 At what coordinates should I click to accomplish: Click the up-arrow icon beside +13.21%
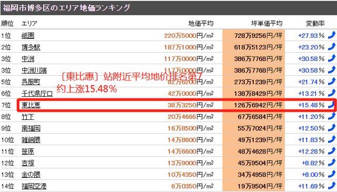click(332, 93)
